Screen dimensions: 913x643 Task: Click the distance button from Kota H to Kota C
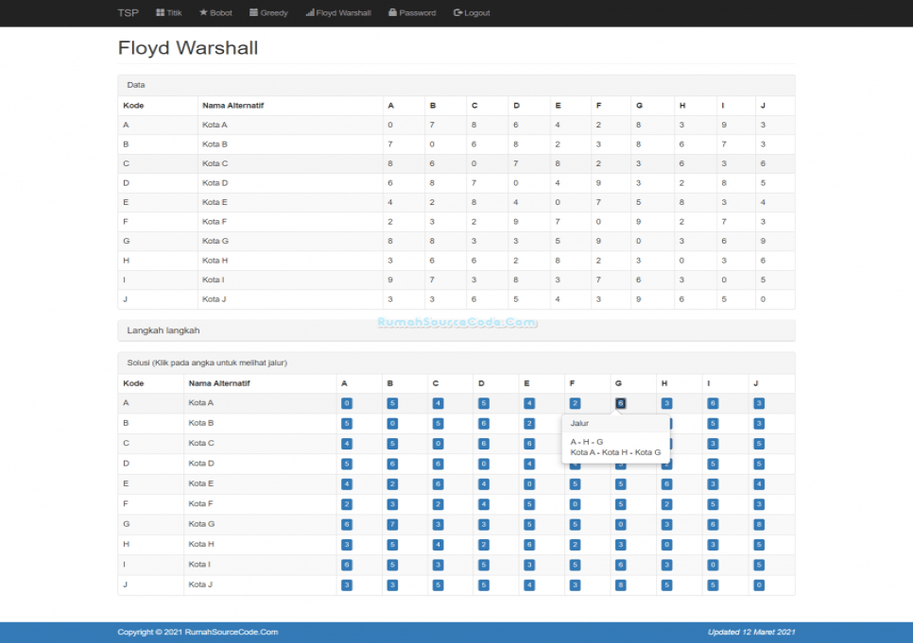click(x=438, y=544)
